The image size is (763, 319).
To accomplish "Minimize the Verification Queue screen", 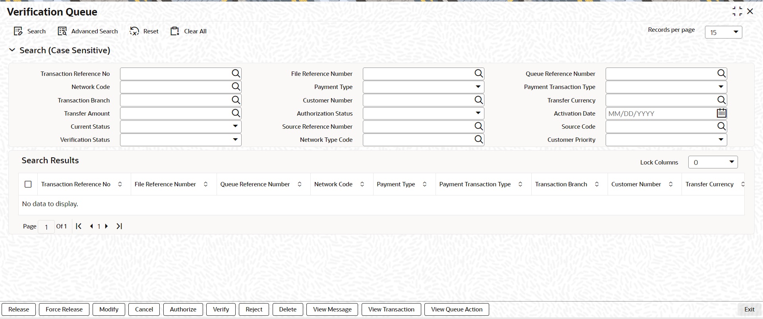I will tap(737, 12).
